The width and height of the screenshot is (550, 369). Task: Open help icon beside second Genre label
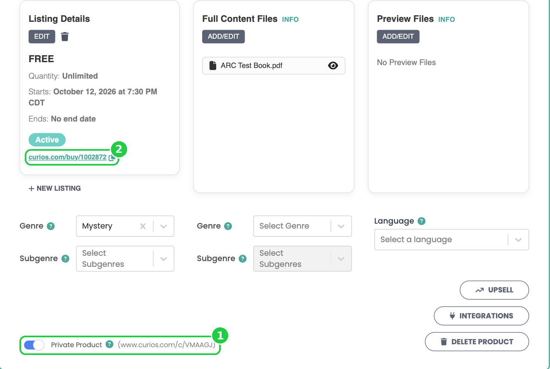click(228, 226)
